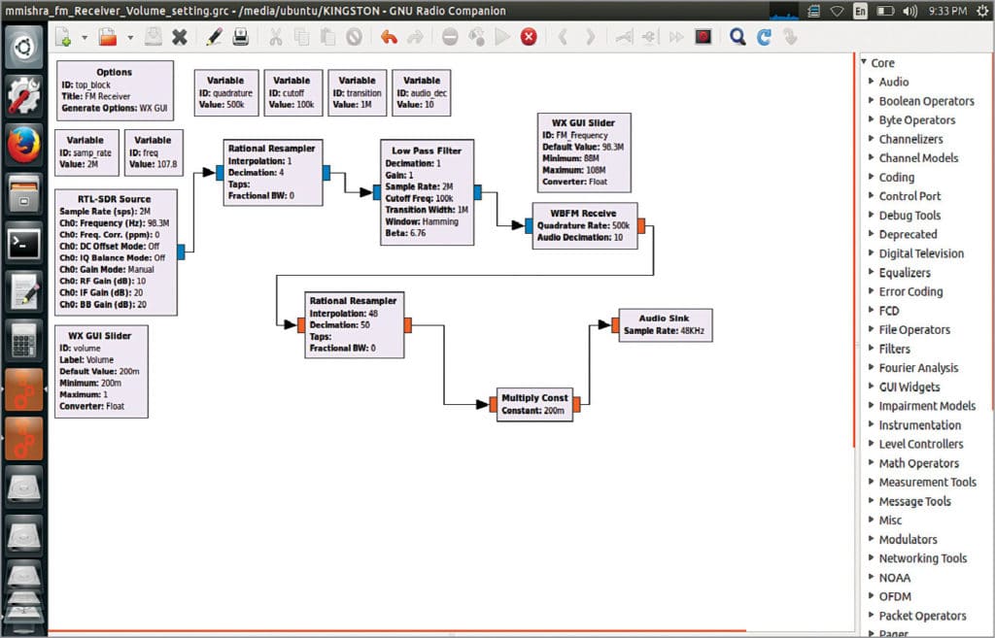The width and height of the screenshot is (995, 638).
Task: Save the current flow graph
Action: coord(154,36)
